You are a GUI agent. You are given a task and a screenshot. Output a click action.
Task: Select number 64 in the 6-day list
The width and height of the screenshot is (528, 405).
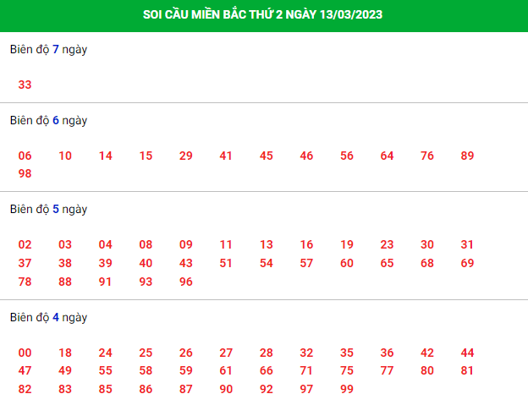(x=387, y=156)
